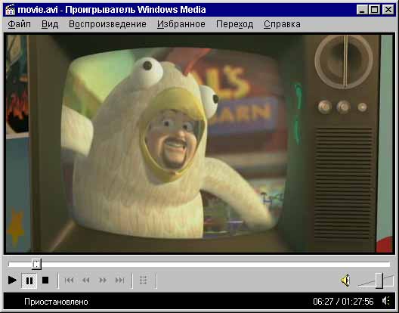This screenshot has width=399, height=313.
Task: Stop the movie with the Stop button
Action: pyautogui.click(x=45, y=280)
